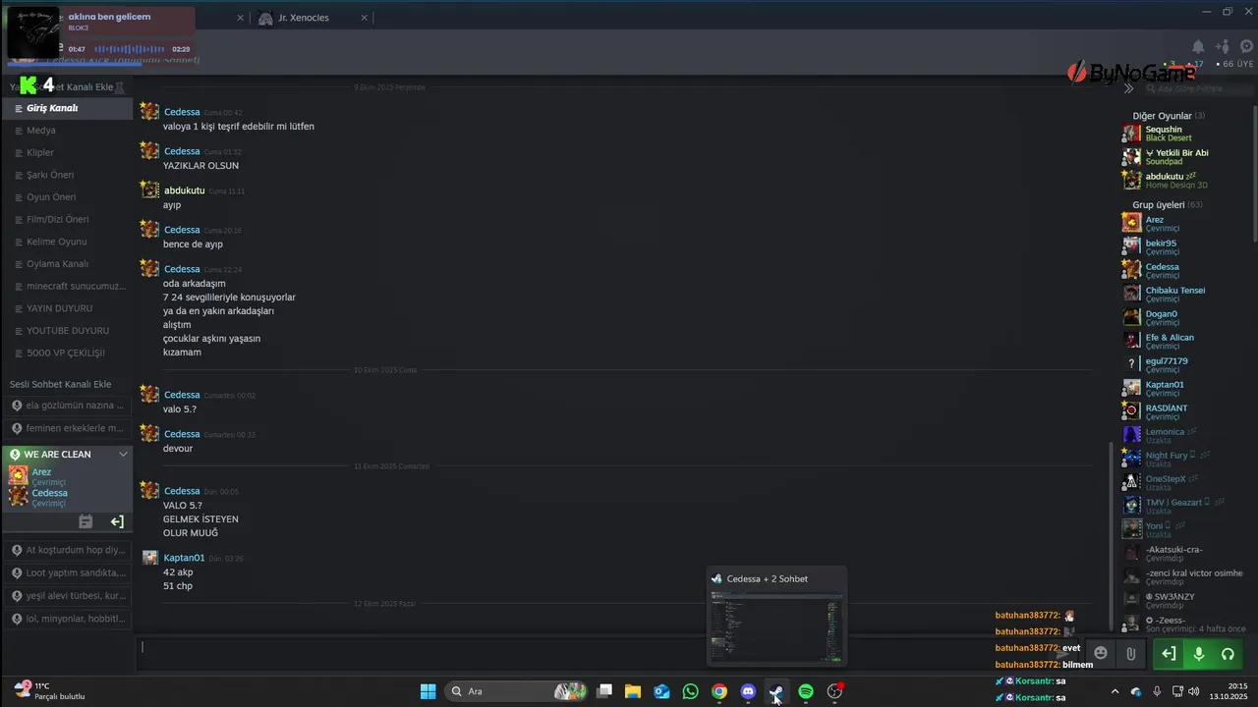Screen dimensions: 1258x707
Task: Open Spotify from the taskbar
Action: 806,691
